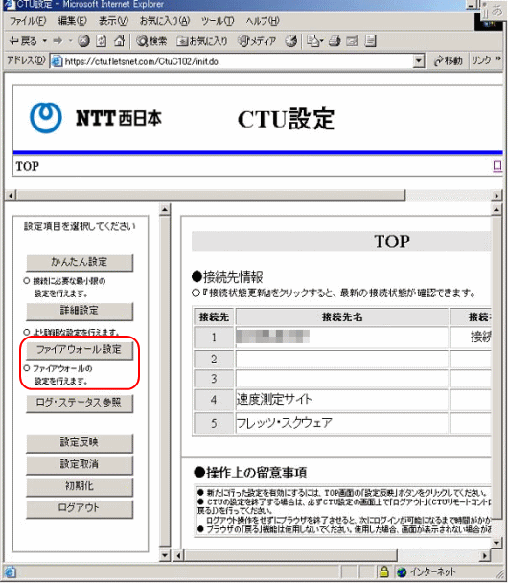Open お気に入り favorites toolbar button
This screenshot has width=508, height=583.
point(202,41)
